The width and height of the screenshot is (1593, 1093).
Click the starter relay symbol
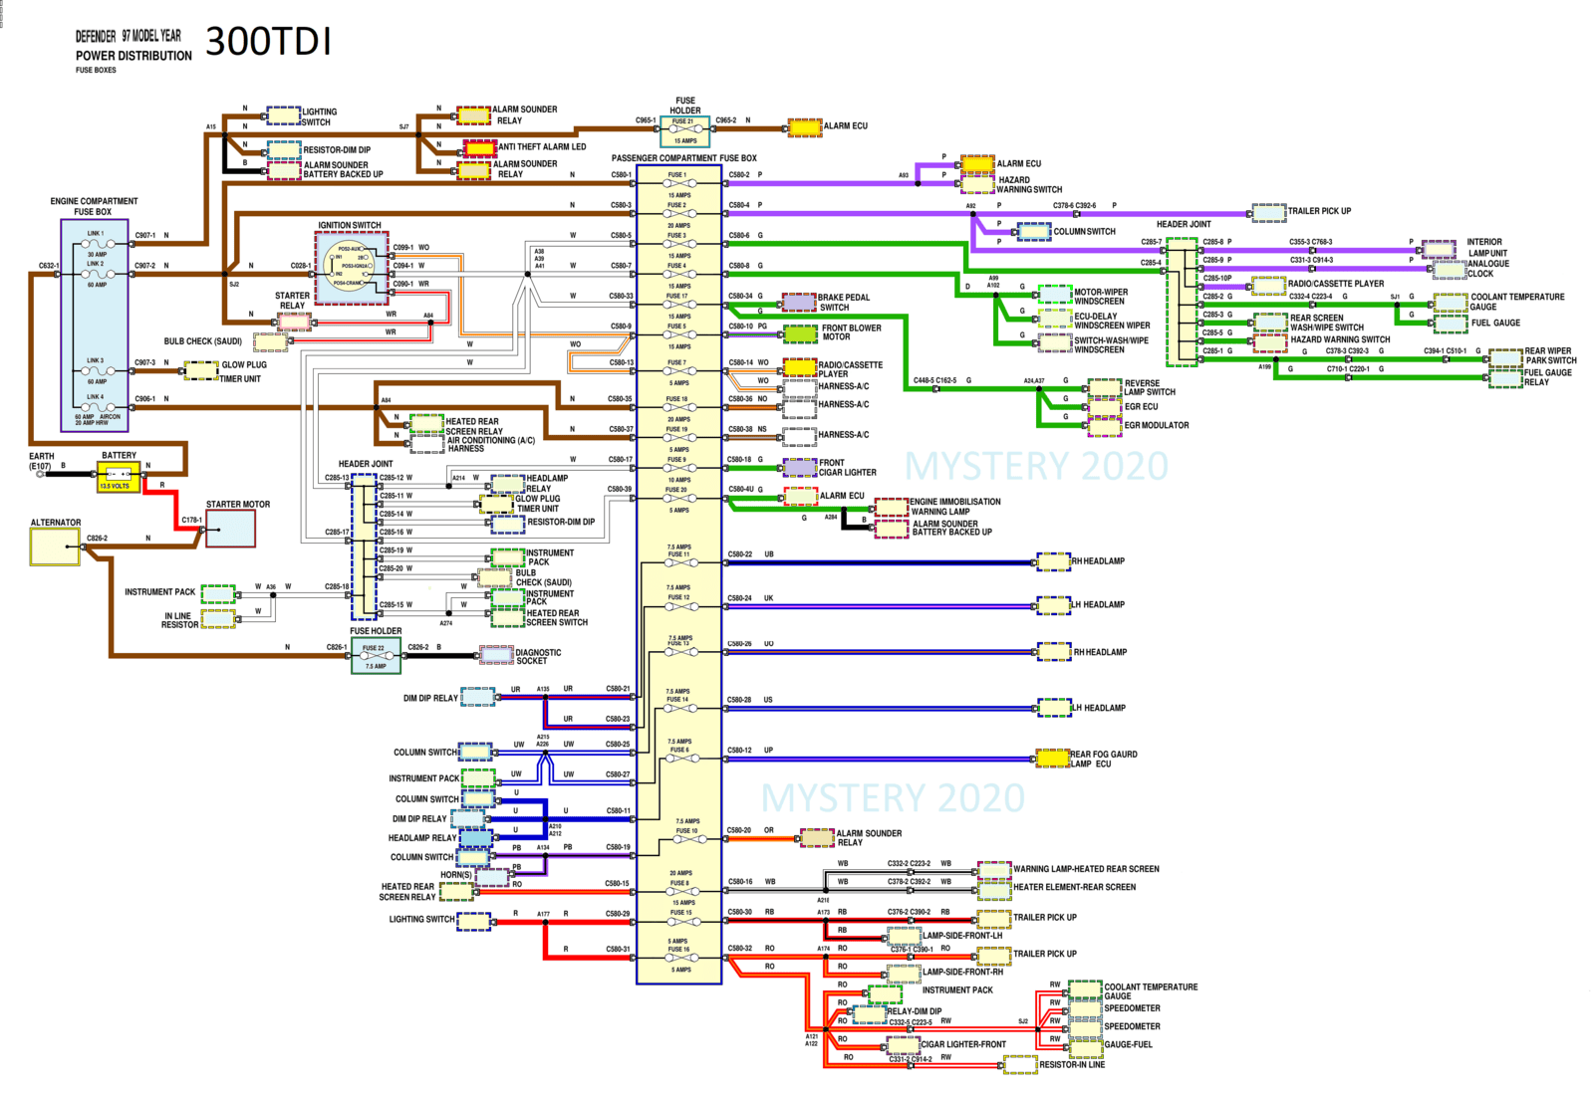[294, 322]
